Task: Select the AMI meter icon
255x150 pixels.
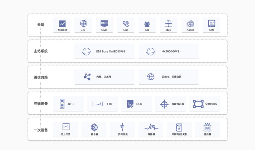Action: coord(211,24)
